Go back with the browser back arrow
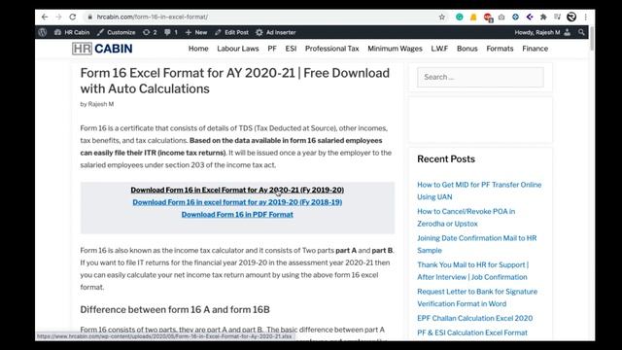 (45, 17)
